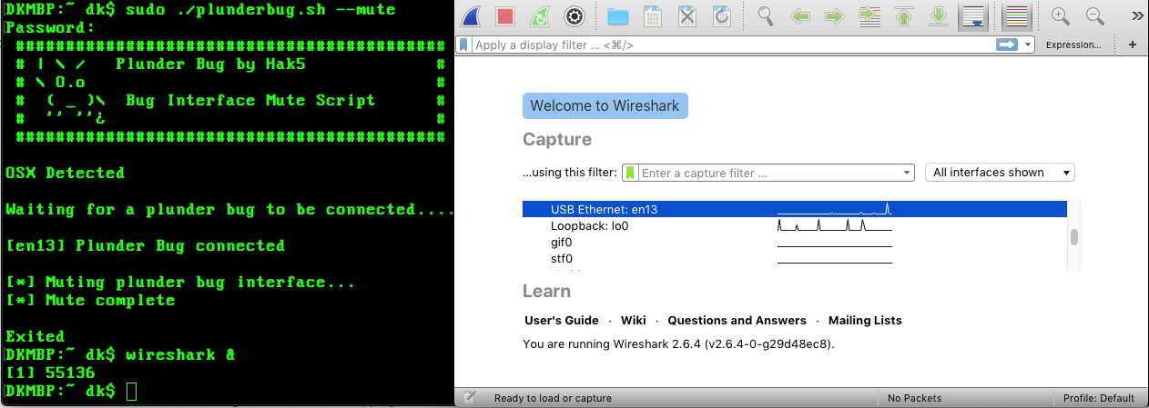The image size is (1149, 408).
Task: Select stf0 interface row
Action: [x=795, y=258]
